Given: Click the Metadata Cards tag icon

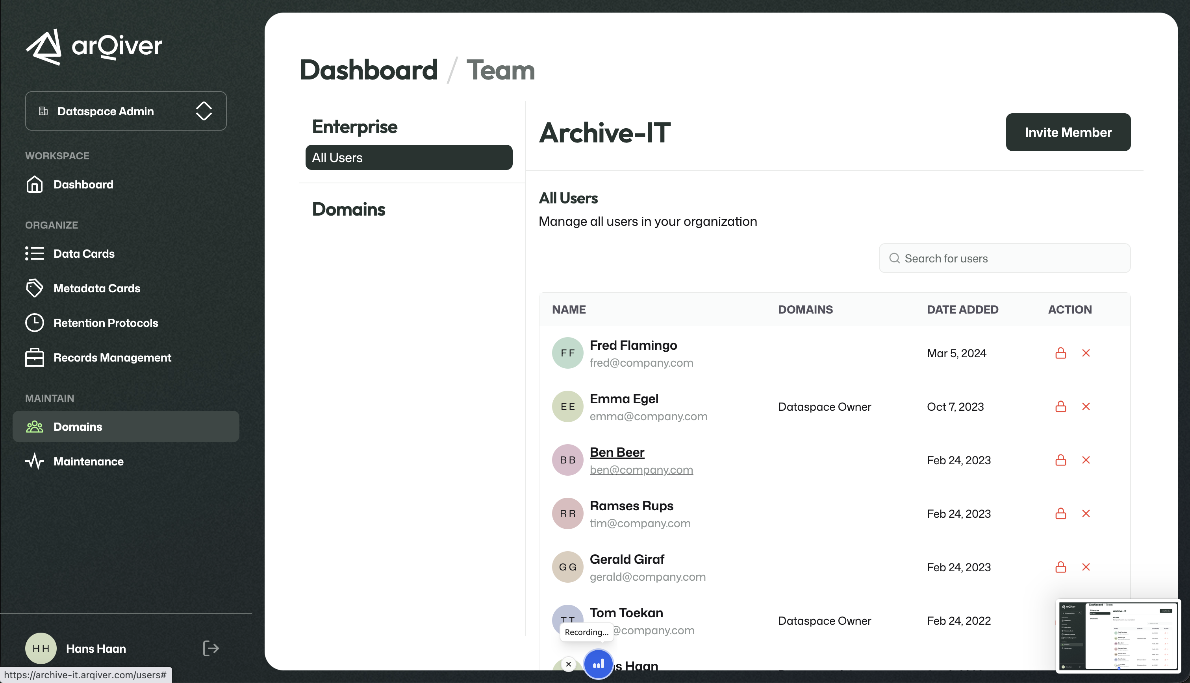Looking at the screenshot, I should pos(34,288).
